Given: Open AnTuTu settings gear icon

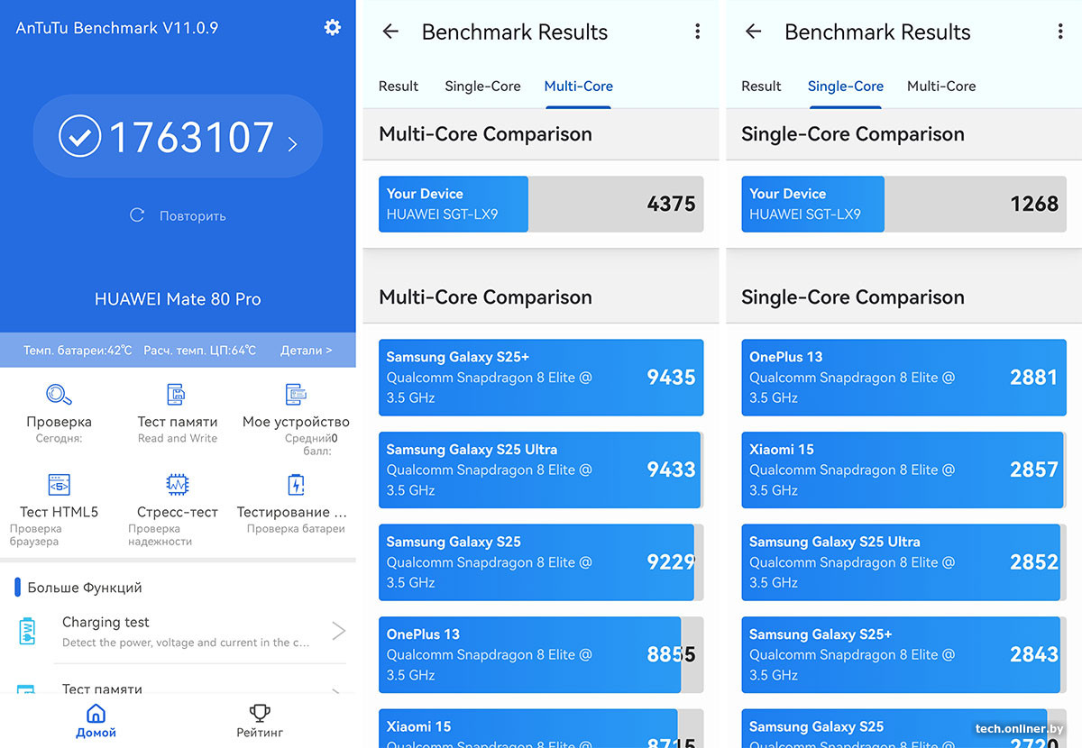Looking at the screenshot, I should 333,28.
